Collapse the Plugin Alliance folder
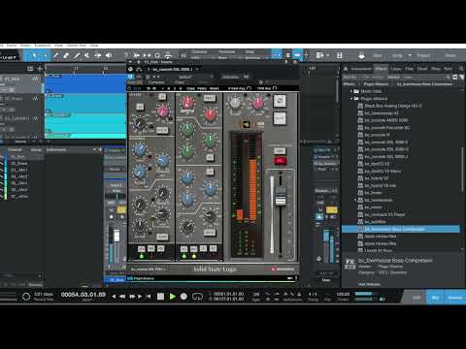The height and width of the screenshot is (349, 466). (351, 99)
